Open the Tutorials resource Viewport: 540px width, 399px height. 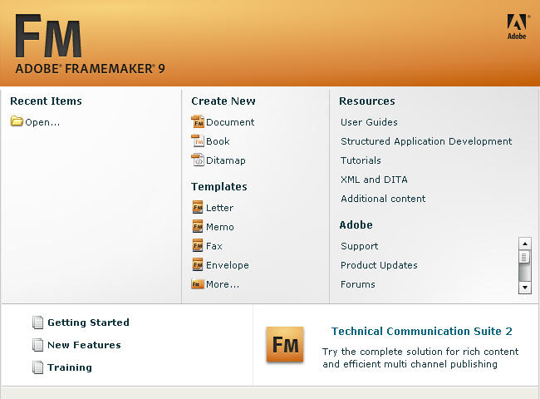point(361,160)
